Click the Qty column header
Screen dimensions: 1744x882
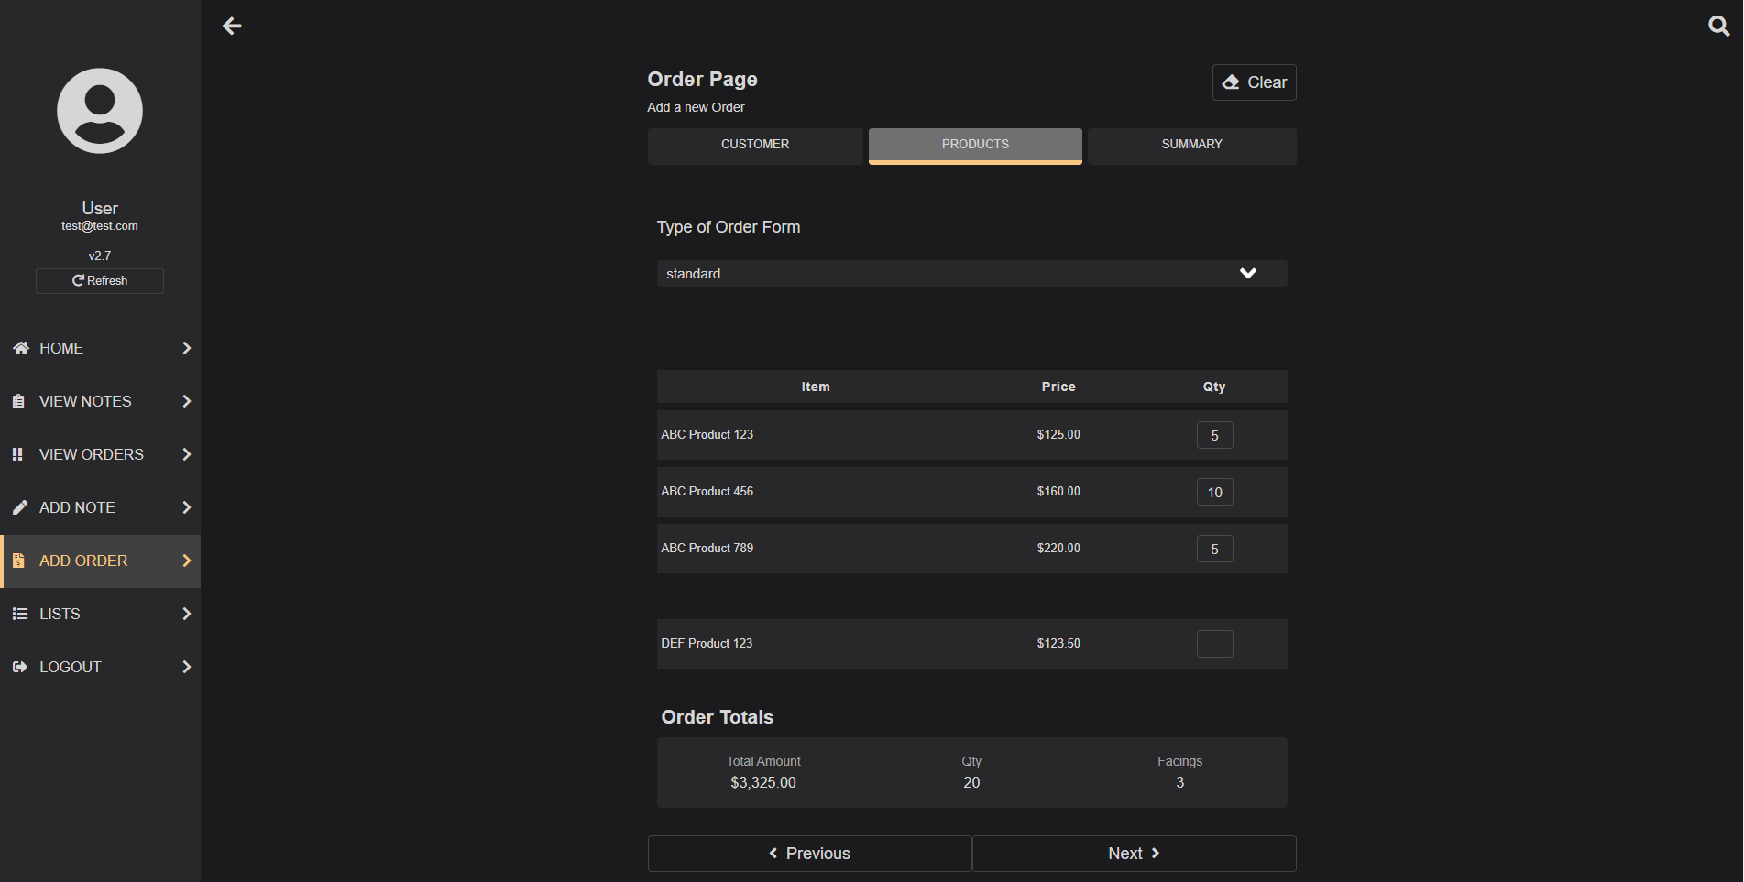tap(1214, 387)
